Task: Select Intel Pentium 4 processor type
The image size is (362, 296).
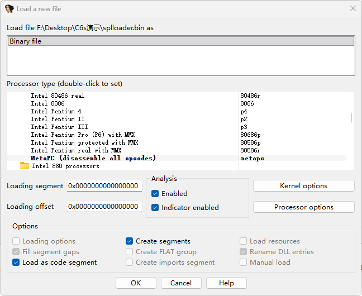Action: 56,111
